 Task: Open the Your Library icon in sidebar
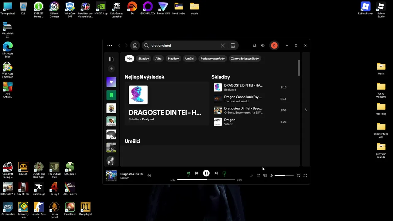pos(111,59)
